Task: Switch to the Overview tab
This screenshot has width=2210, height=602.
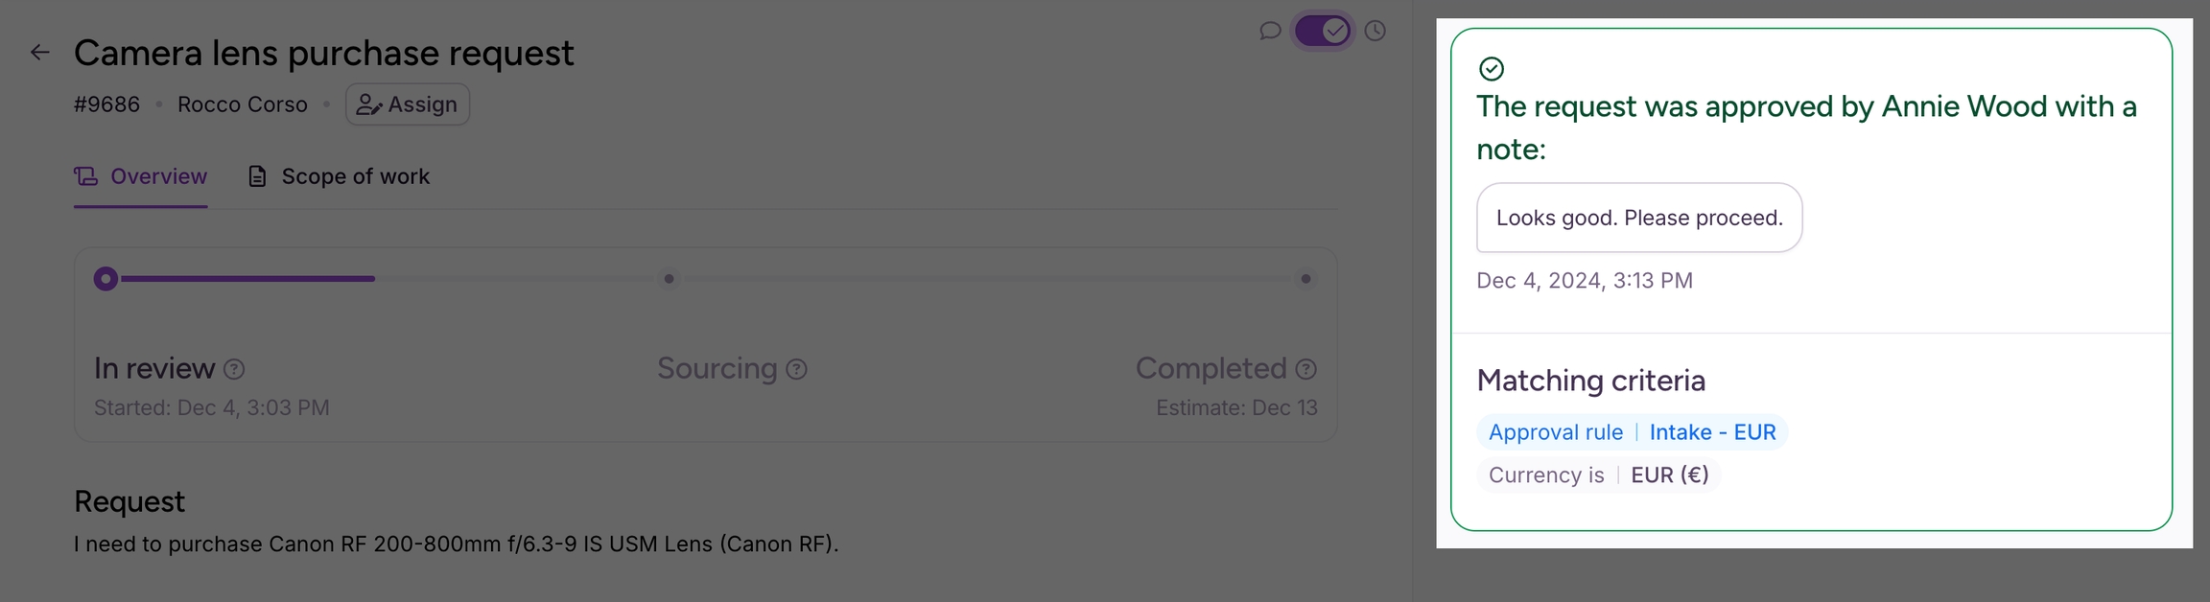Action: click(141, 176)
